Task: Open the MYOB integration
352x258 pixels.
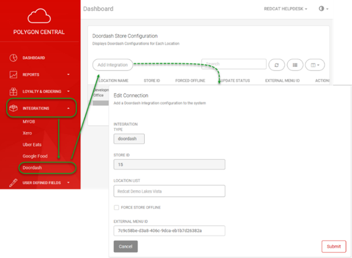Action: (x=29, y=122)
